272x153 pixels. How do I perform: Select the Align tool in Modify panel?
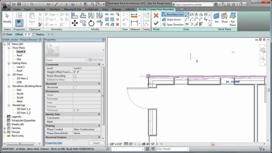pos(75,15)
